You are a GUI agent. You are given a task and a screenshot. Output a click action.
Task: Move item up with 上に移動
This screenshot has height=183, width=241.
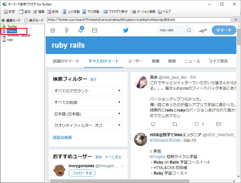coord(71,12)
